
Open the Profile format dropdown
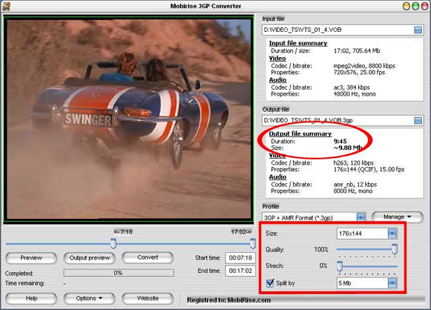[x=361, y=217]
